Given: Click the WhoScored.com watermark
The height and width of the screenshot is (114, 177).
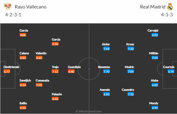Looking at the screenshot, I should pos(89,111).
